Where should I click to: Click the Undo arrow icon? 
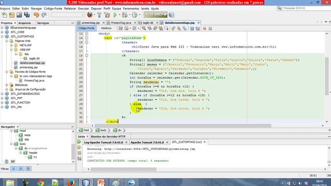point(36,15)
